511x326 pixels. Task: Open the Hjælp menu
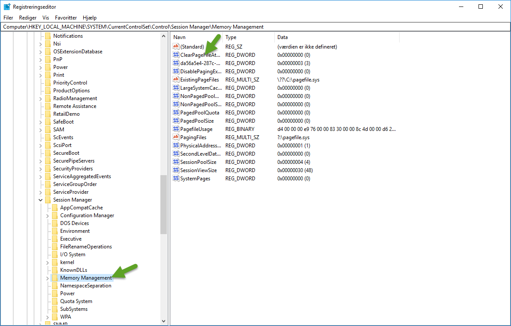pos(90,18)
